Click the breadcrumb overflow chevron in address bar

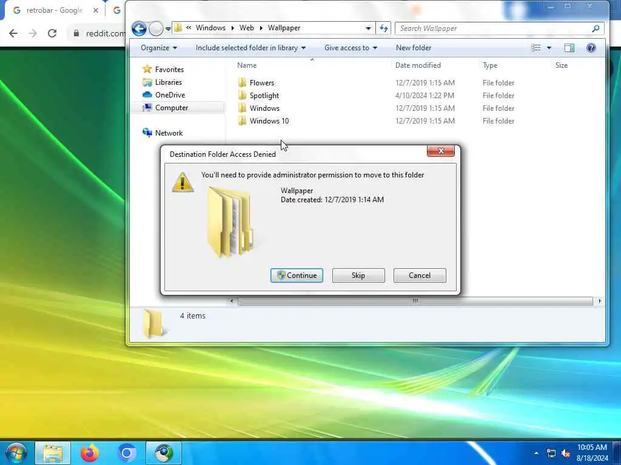pyautogui.click(x=189, y=28)
